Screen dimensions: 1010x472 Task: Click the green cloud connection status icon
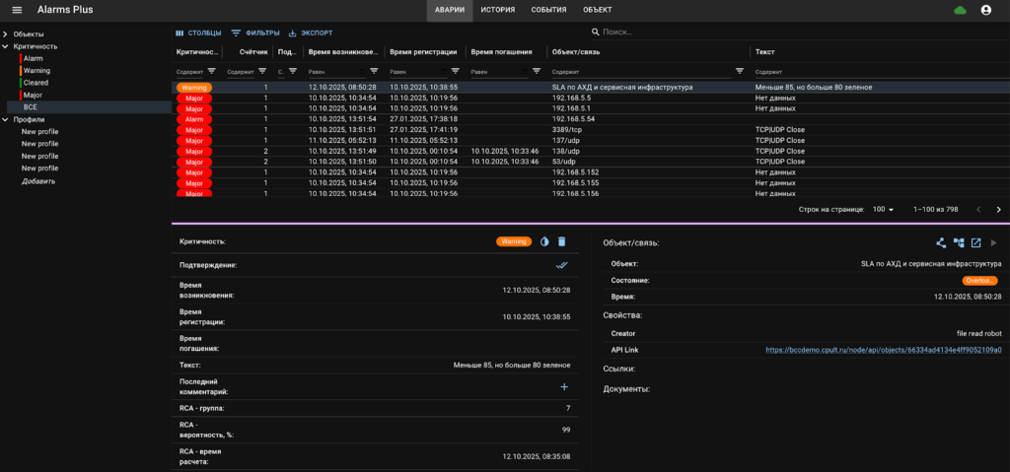(960, 10)
